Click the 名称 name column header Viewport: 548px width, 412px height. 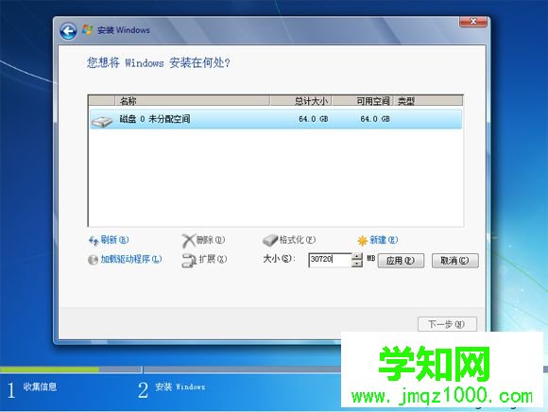[x=192, y=101]
